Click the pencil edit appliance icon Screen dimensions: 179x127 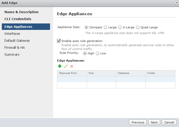[x=66, y=66]
